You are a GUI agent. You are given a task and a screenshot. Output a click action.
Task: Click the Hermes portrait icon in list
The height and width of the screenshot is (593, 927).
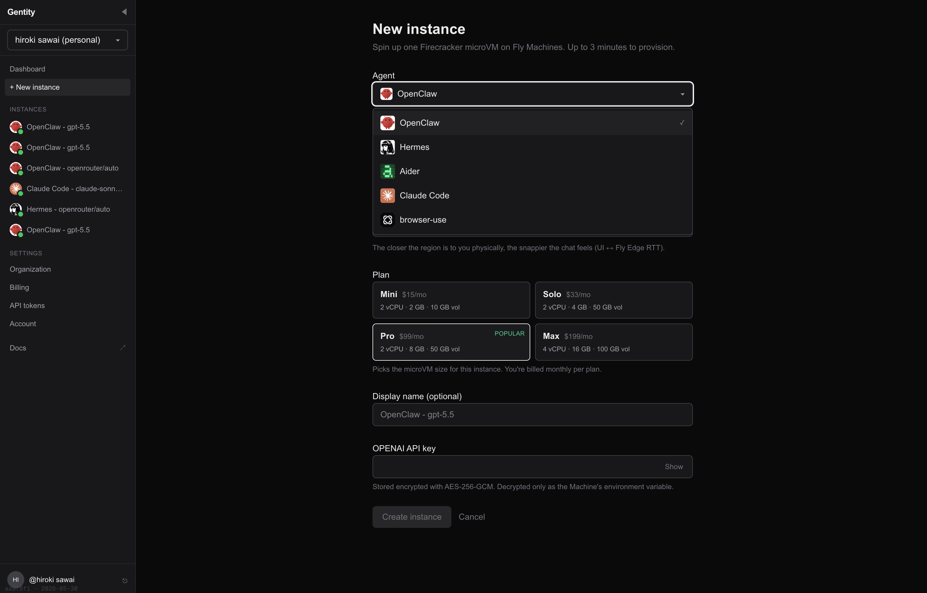(388, 147)
